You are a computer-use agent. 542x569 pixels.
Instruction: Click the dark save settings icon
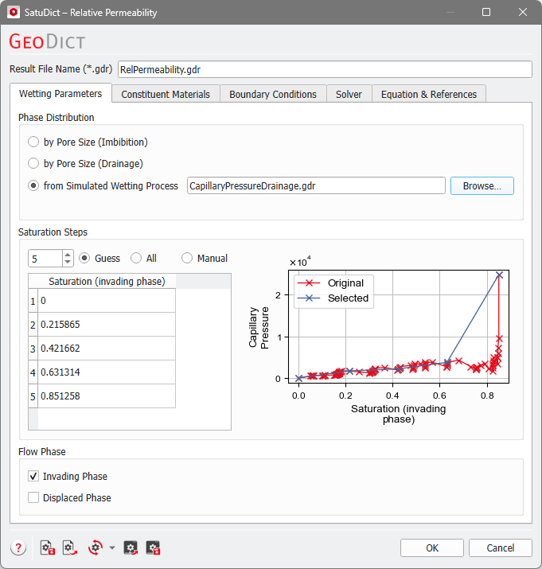coord(153,548)
